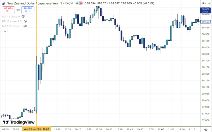Click the pink data mode indicator icon
The width and height of the screenshot is (212, 132).
pos(81,3)
